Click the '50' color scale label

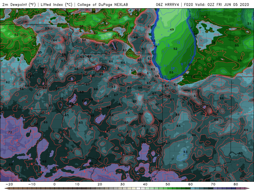[x=168, y=184]
